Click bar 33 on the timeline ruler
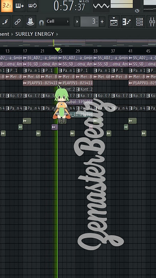 (x=96, y=51)
